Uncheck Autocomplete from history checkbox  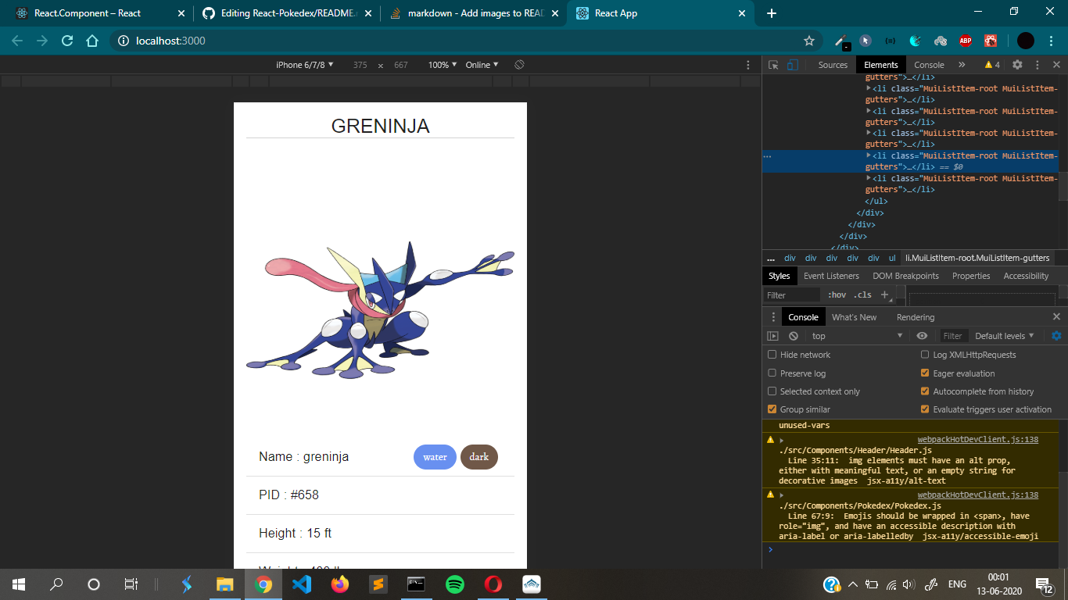click(926, 391)
